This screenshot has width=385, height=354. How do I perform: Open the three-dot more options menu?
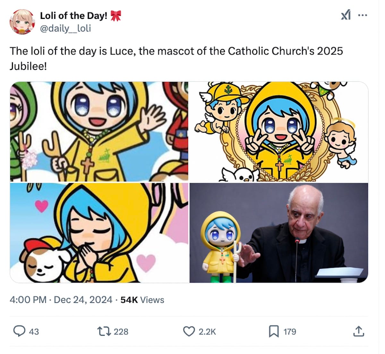362,15
